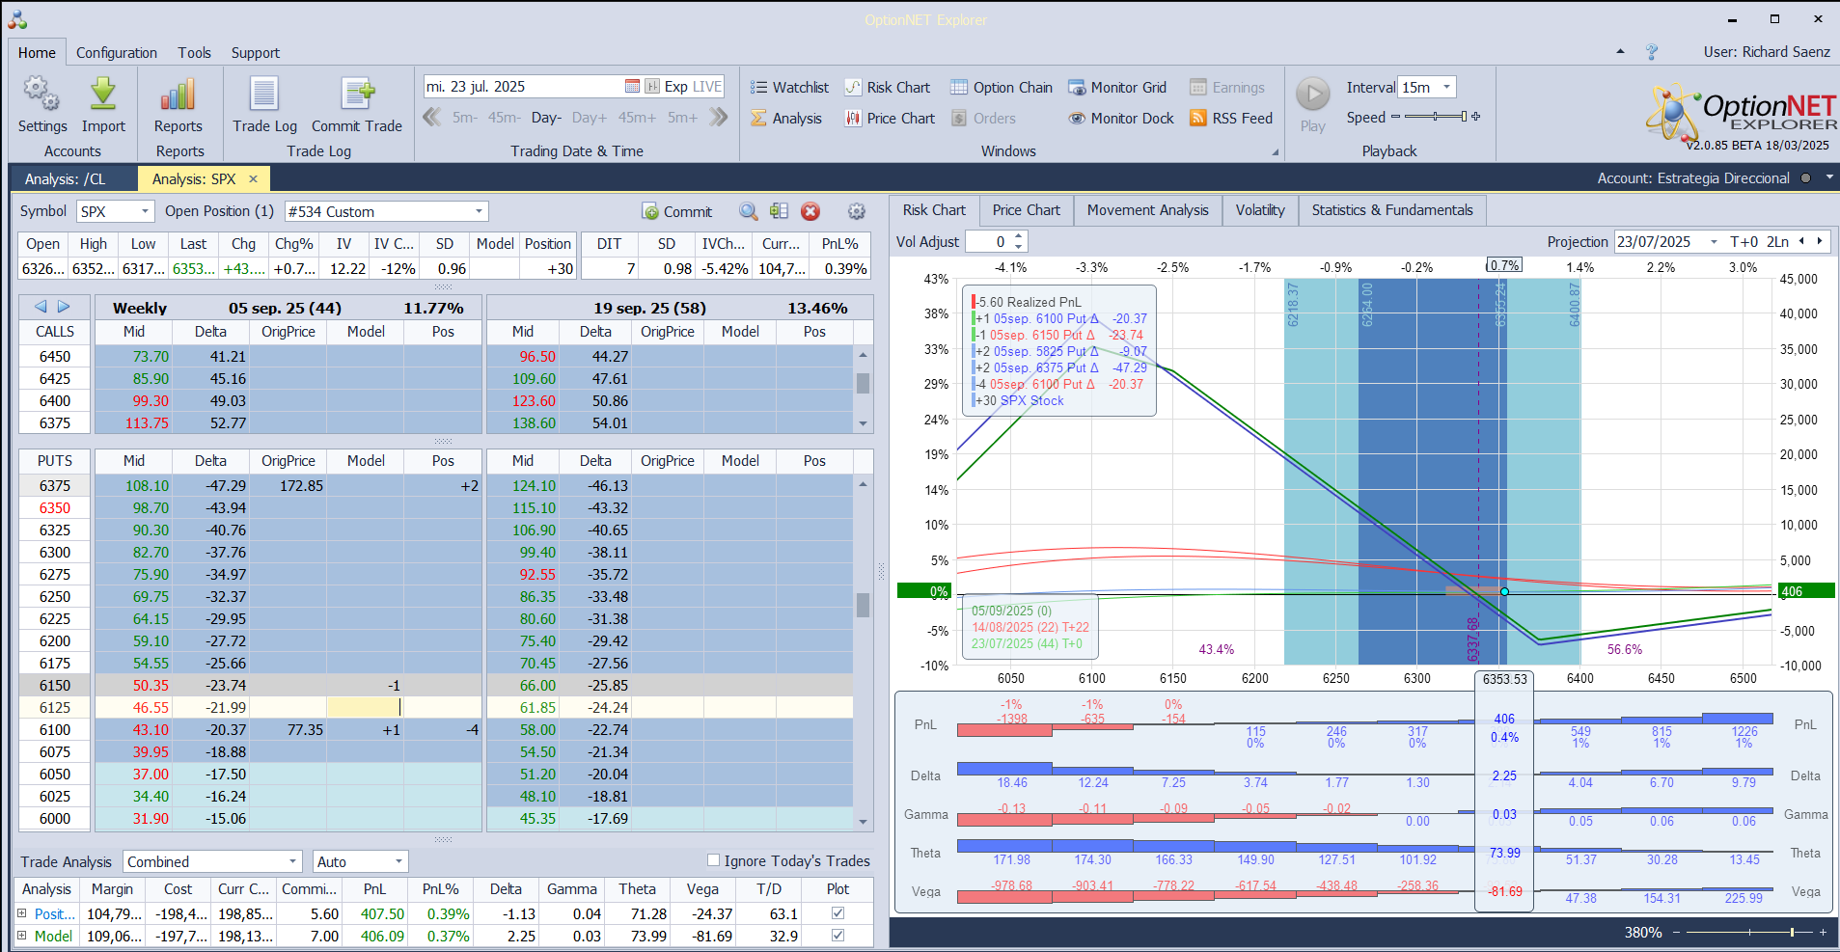Image resolution: width=1840 pixels, height=952 pixels.
Task: Close the Analysis: SPX tab
Action: click(x=254, y=179)
